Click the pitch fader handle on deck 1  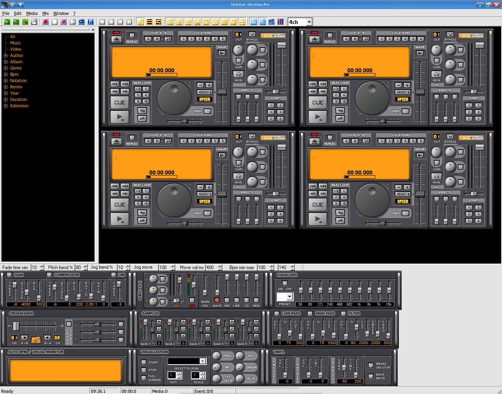point(222,92)
